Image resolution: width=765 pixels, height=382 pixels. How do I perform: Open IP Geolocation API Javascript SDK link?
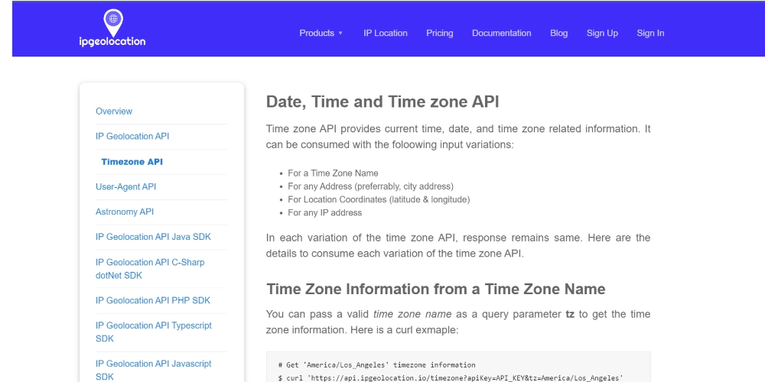[153, 370]
